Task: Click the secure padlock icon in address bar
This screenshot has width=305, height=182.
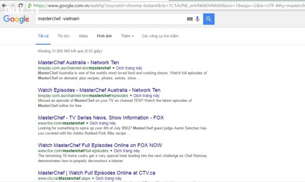Action: (30, 6)
